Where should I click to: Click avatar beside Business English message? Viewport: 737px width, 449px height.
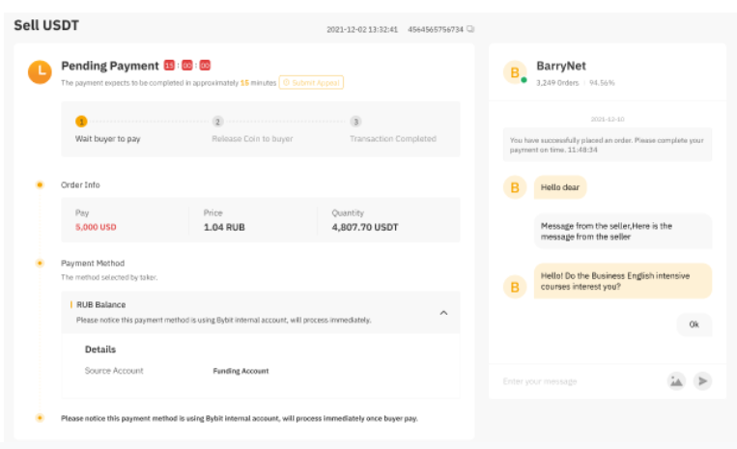[515, 285]
